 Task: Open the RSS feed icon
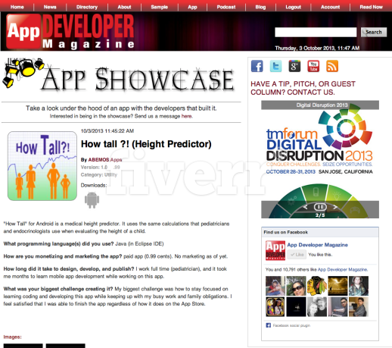pos(332,66)
